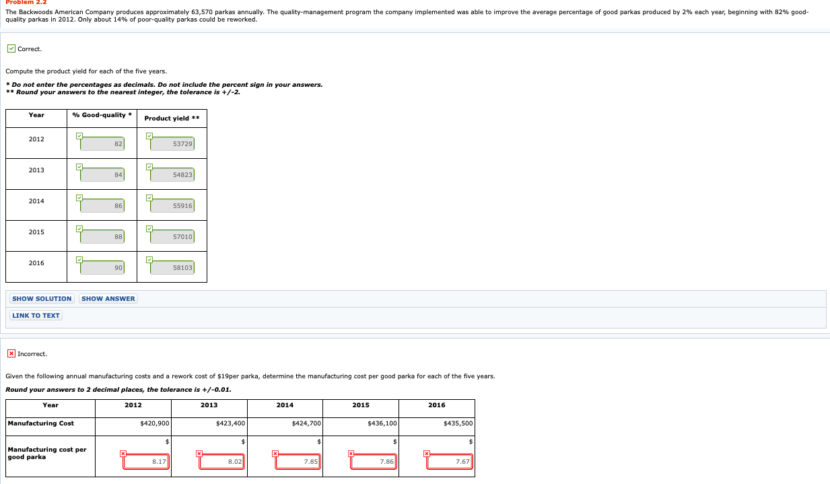Select product yield field showing 54823
The image size is (830, 484).
[x=172, y=174]
